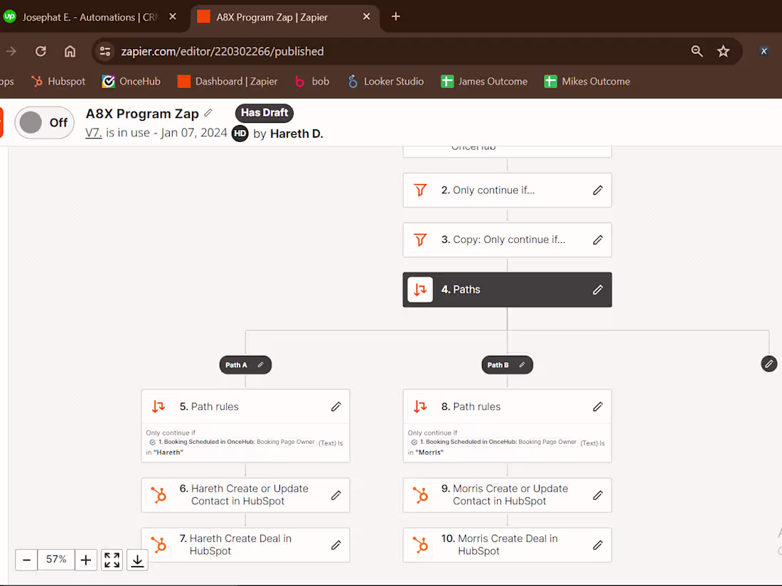Open the V7. version link
The height and width of the screenshot is (586, 782).
(91, 133)
